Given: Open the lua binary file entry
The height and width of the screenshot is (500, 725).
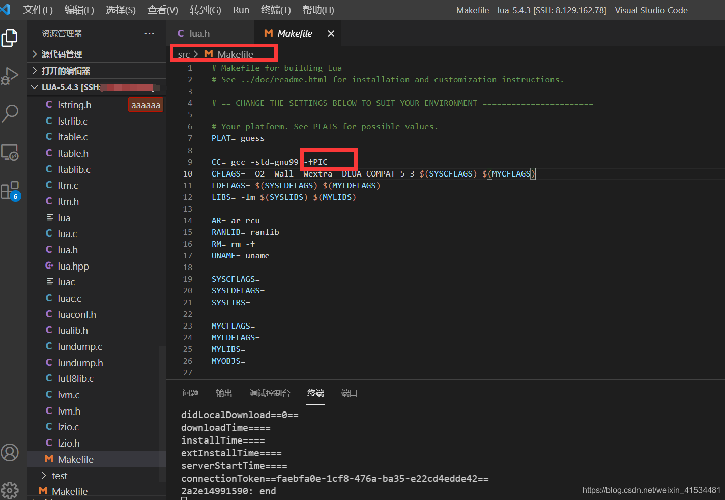Looking at the screenshot, I should click(x=64, y=218).
